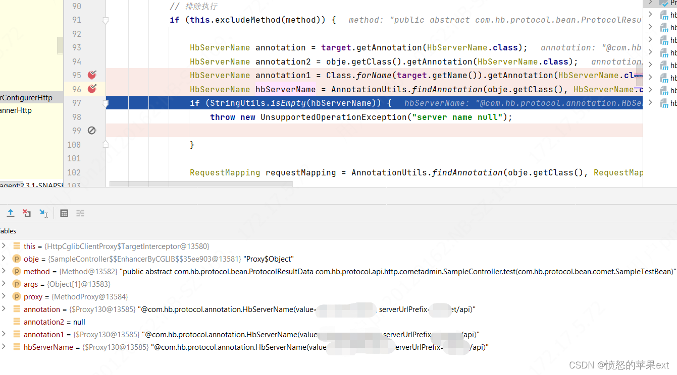The width and height of the screenshot is (677, 375).
Task: Click line number 102 in the gutter
Action: pos(74,172)
